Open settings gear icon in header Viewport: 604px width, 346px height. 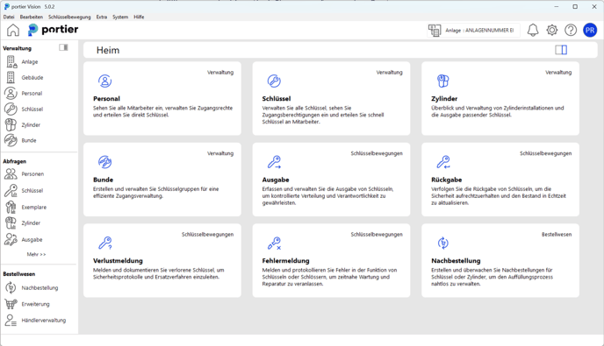point(551,30)
